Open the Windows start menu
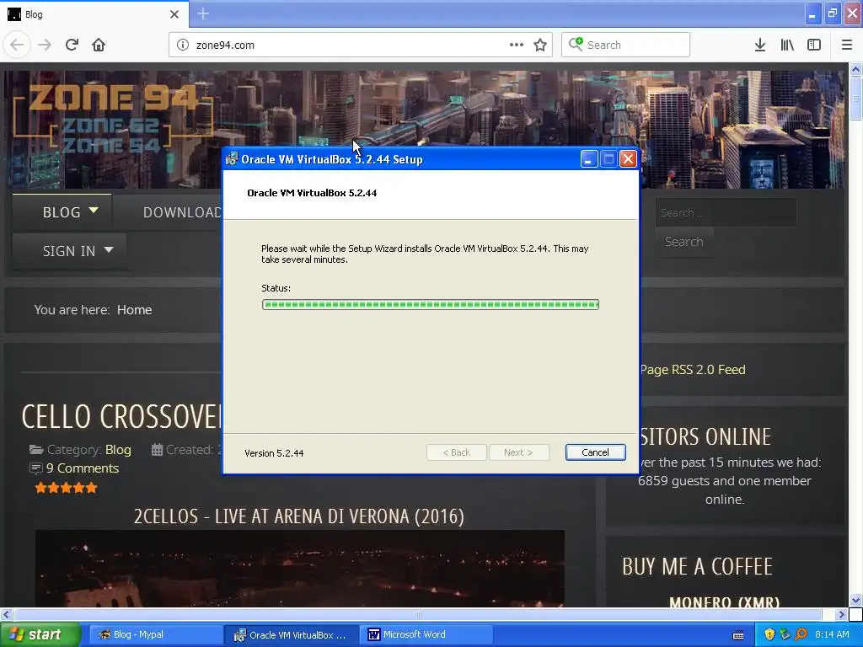The image size is (863, 647). (x=40, y=635)
